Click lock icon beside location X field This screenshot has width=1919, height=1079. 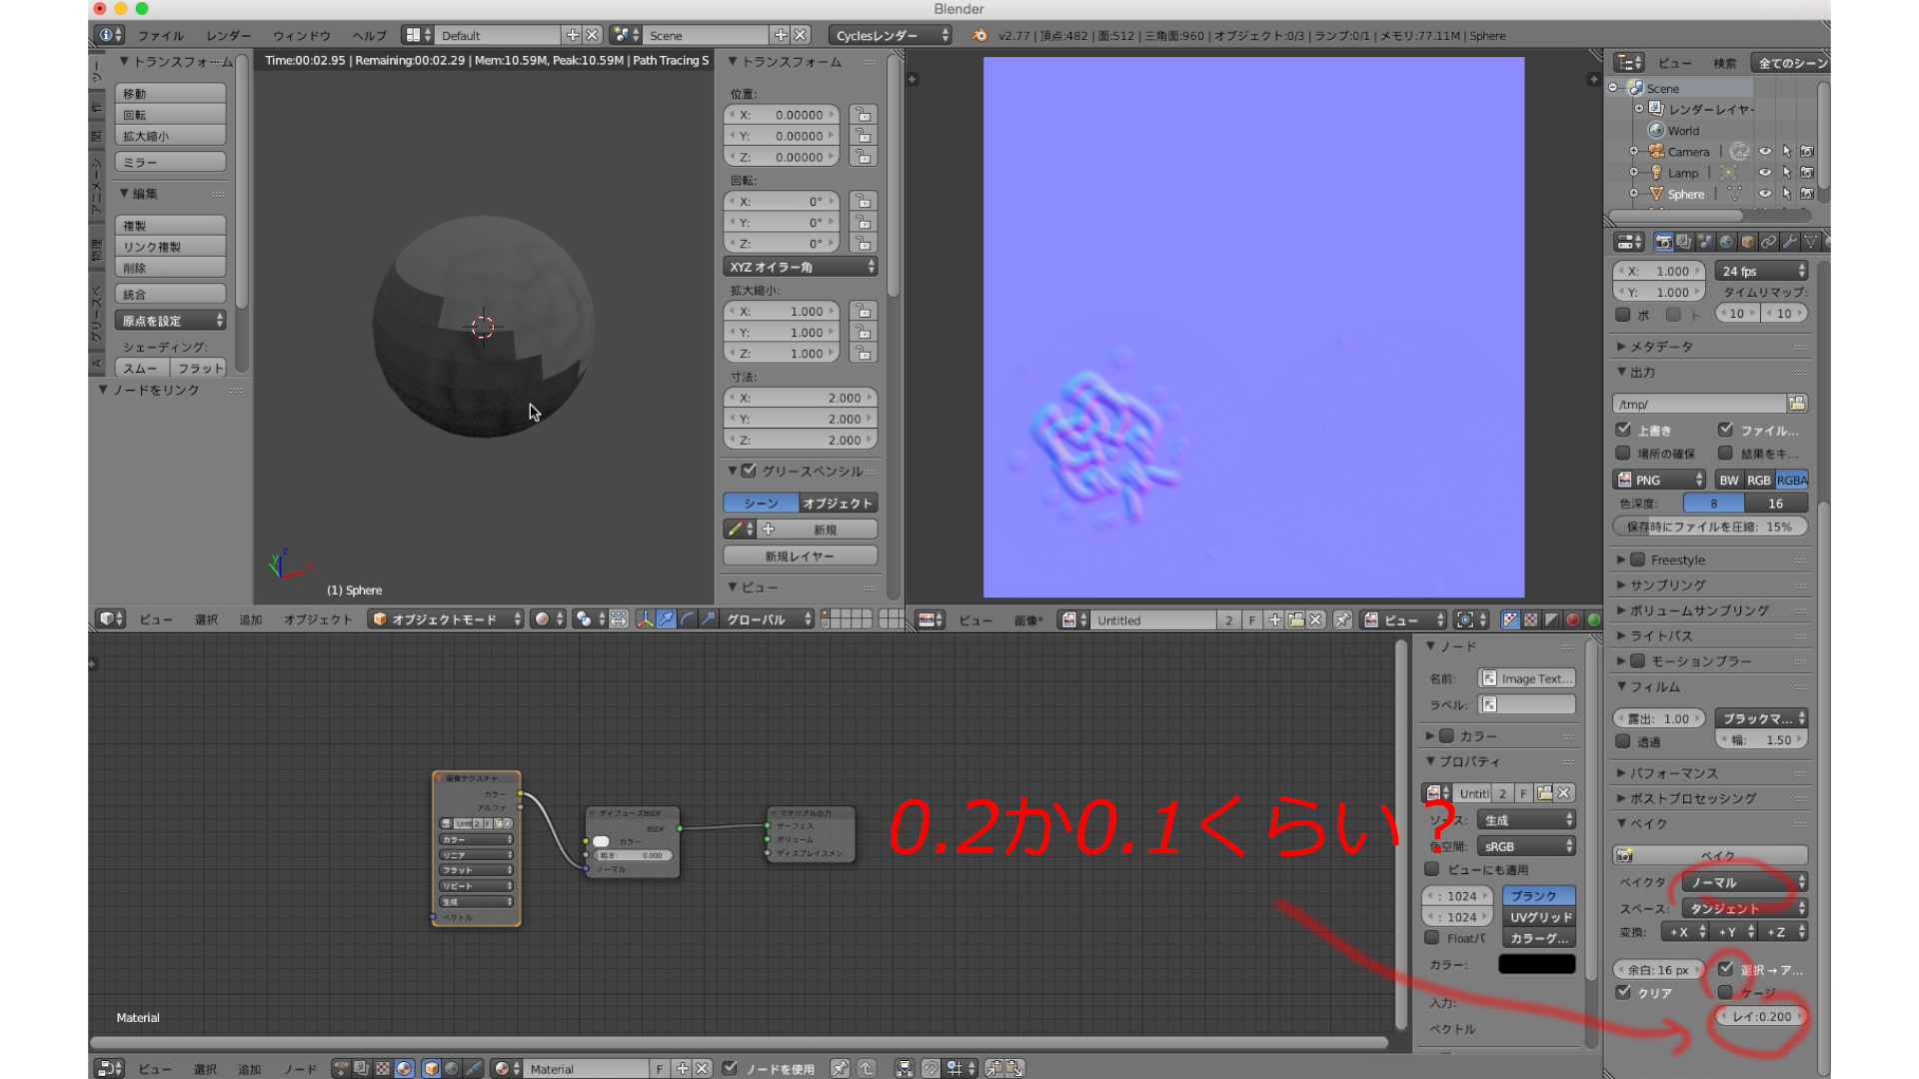click(863, 115)
